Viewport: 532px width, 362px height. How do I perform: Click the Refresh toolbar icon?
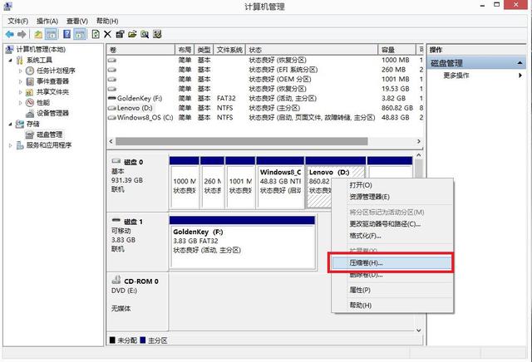[96, 34]
